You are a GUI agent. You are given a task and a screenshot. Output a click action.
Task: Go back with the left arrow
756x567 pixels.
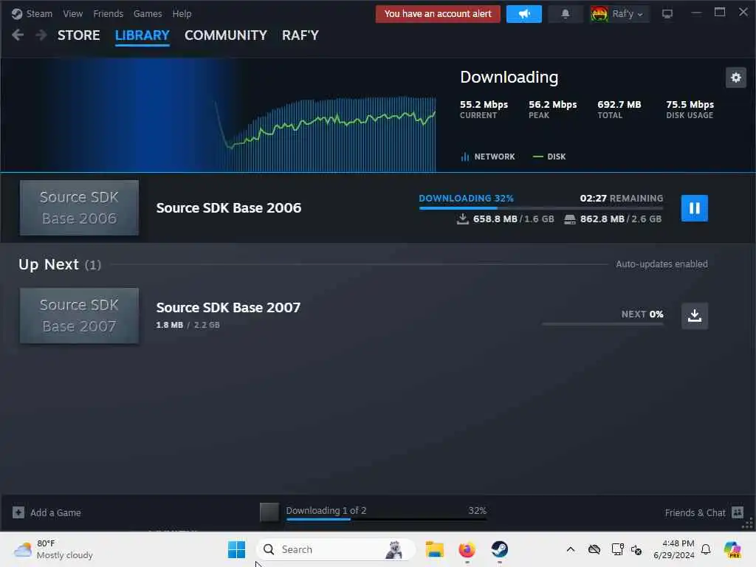[x=18, y=35]
